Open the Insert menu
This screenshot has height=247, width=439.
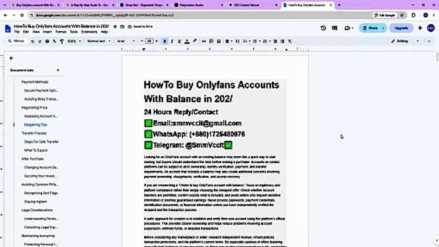point(47,32)
